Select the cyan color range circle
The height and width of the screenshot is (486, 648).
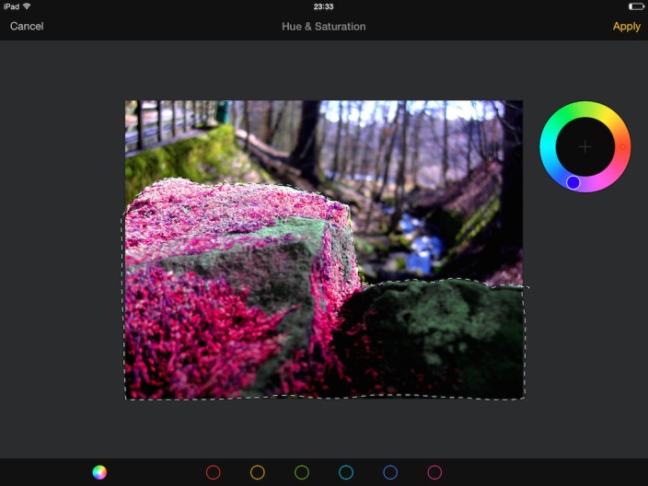point(346,472)
